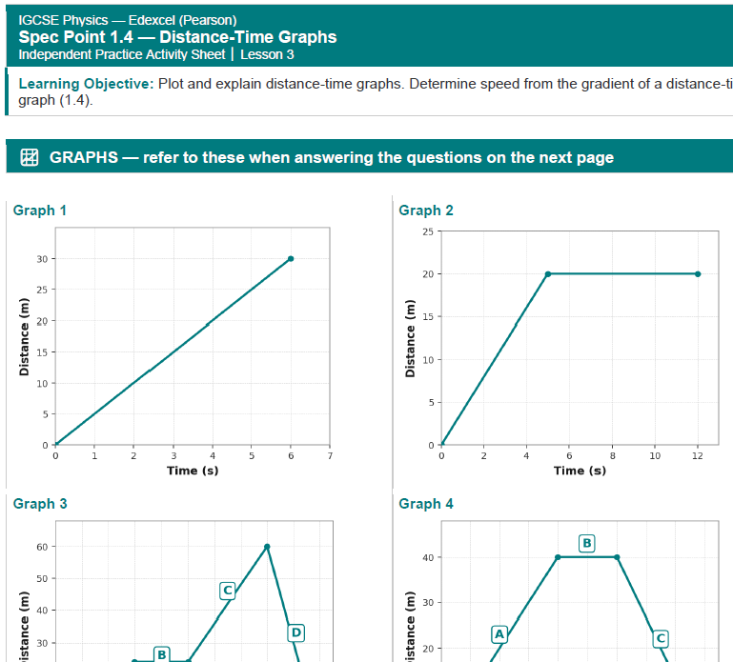Screen dimensions: 733x662
Task: Click the Graph 3 title
Action: (40, 504)
